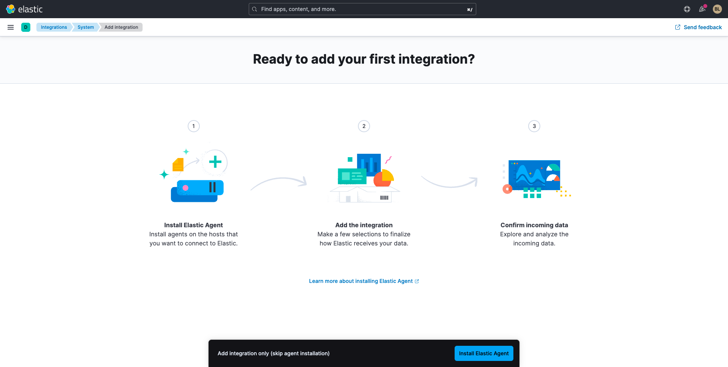The image size is (728, 367).
Task: Click the search magnifier icon
Action: click(255, 9)
